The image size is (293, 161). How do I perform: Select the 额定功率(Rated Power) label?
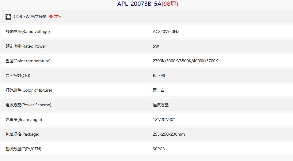pyautogui.click(x=26, y=46)
